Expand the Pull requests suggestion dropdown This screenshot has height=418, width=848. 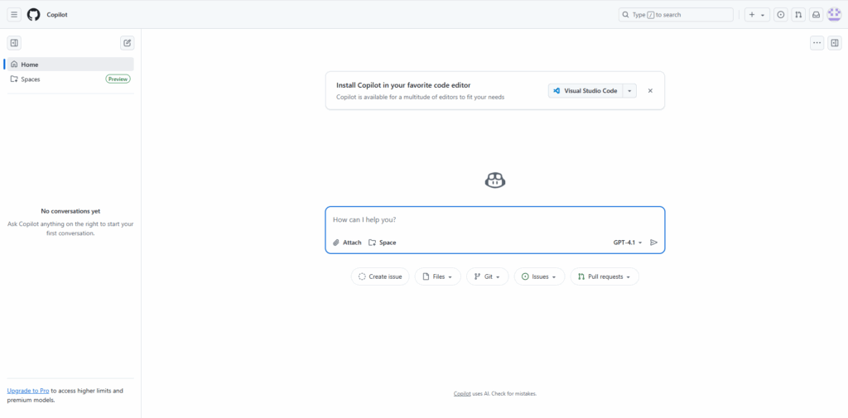tap(604, 276)
